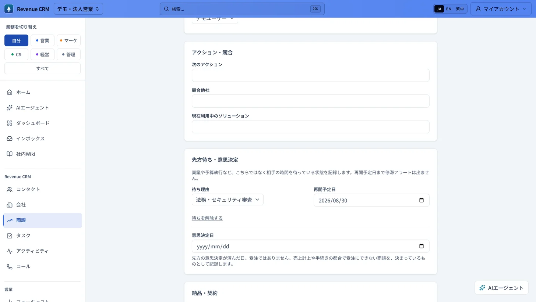
Task: Click the search magnifier icon
Action: click(x=166, y=9)
